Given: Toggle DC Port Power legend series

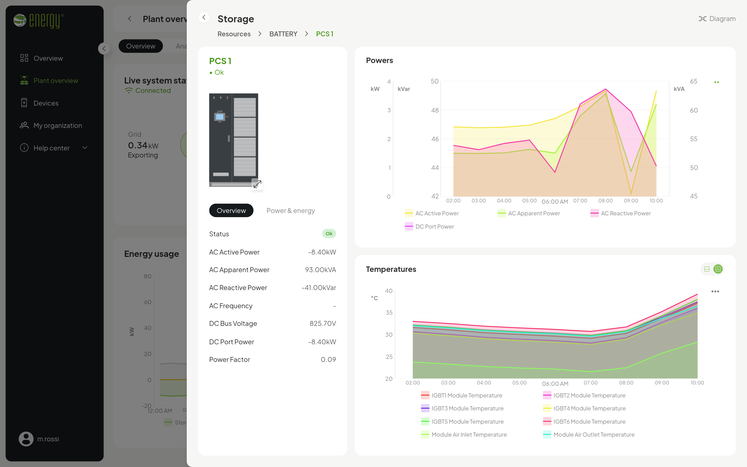Looking at the screenshot, I should pyautogui.click(x=429, y=227).
